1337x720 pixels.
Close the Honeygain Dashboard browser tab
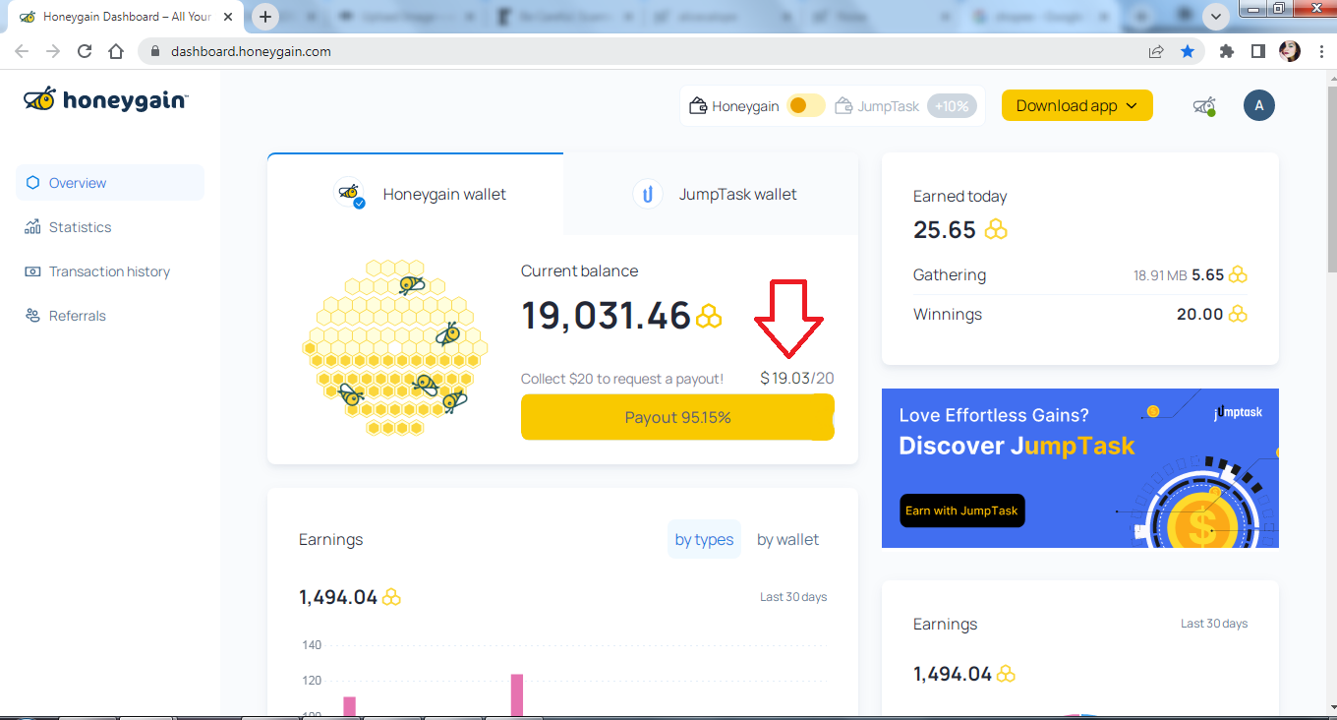(228, 17)
